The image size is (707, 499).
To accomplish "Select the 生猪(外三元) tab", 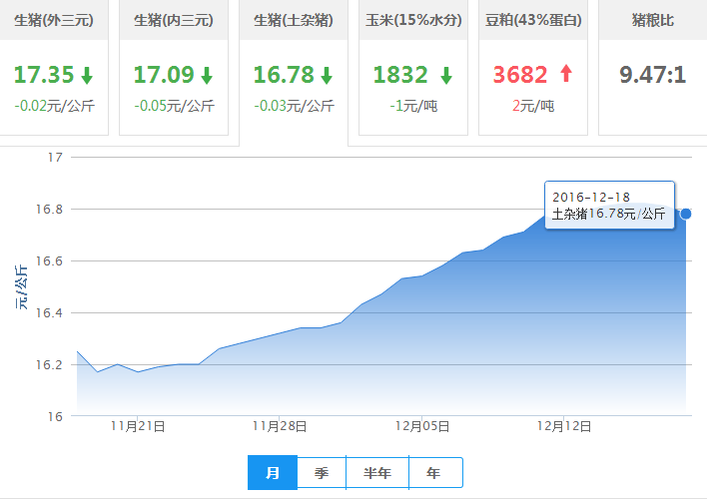I will tap(53, 20).
